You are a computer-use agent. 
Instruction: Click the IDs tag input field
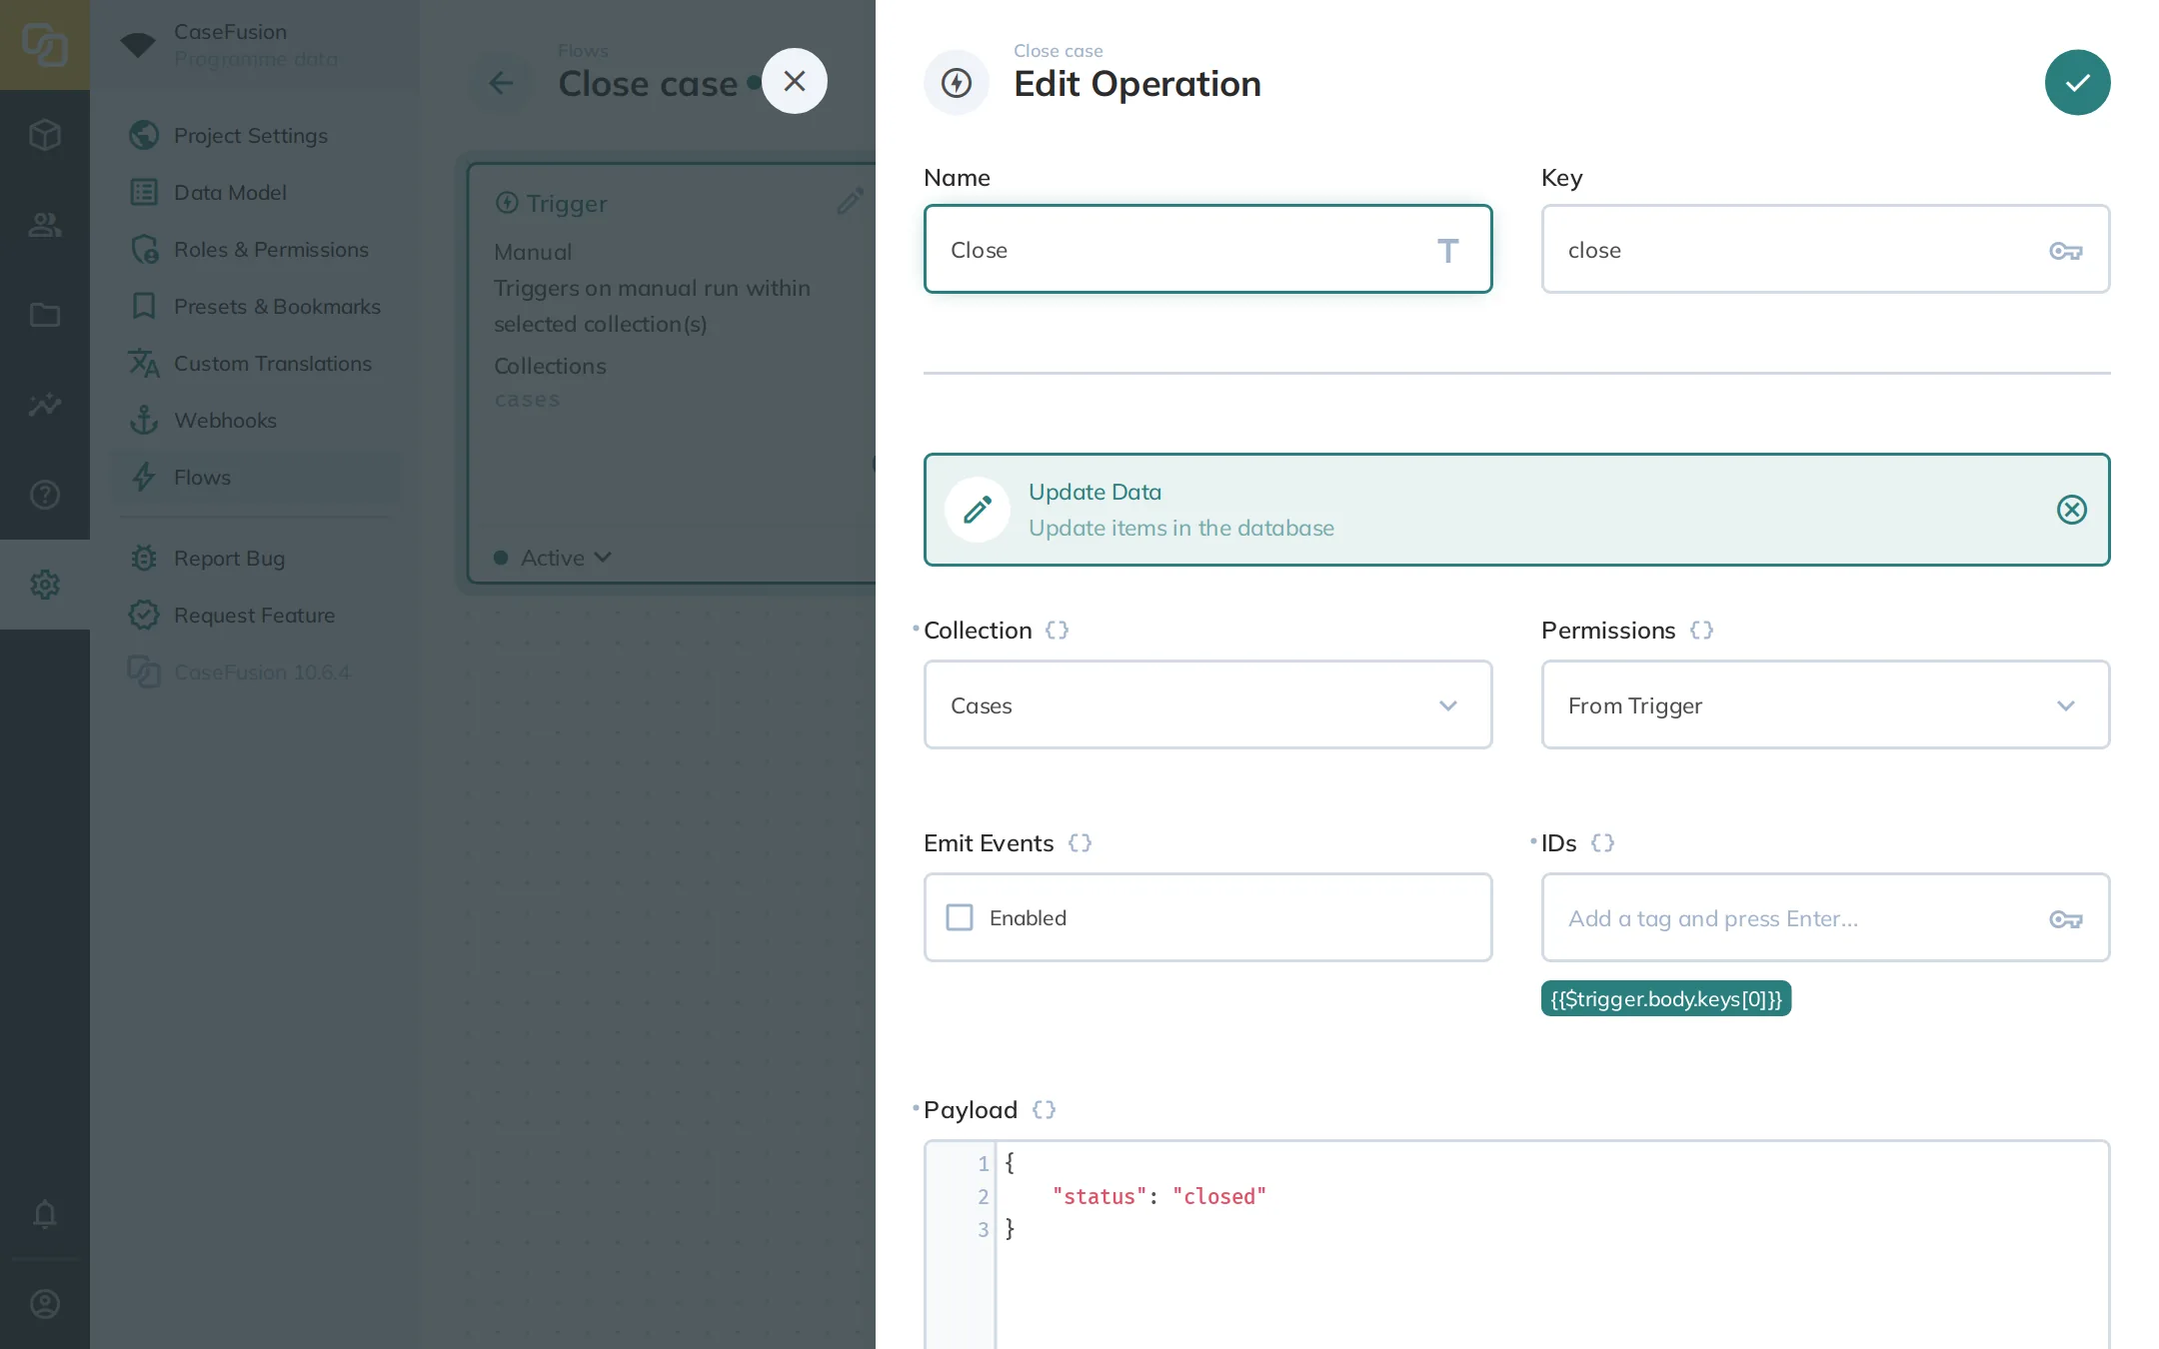click(x=1825, y=917)
